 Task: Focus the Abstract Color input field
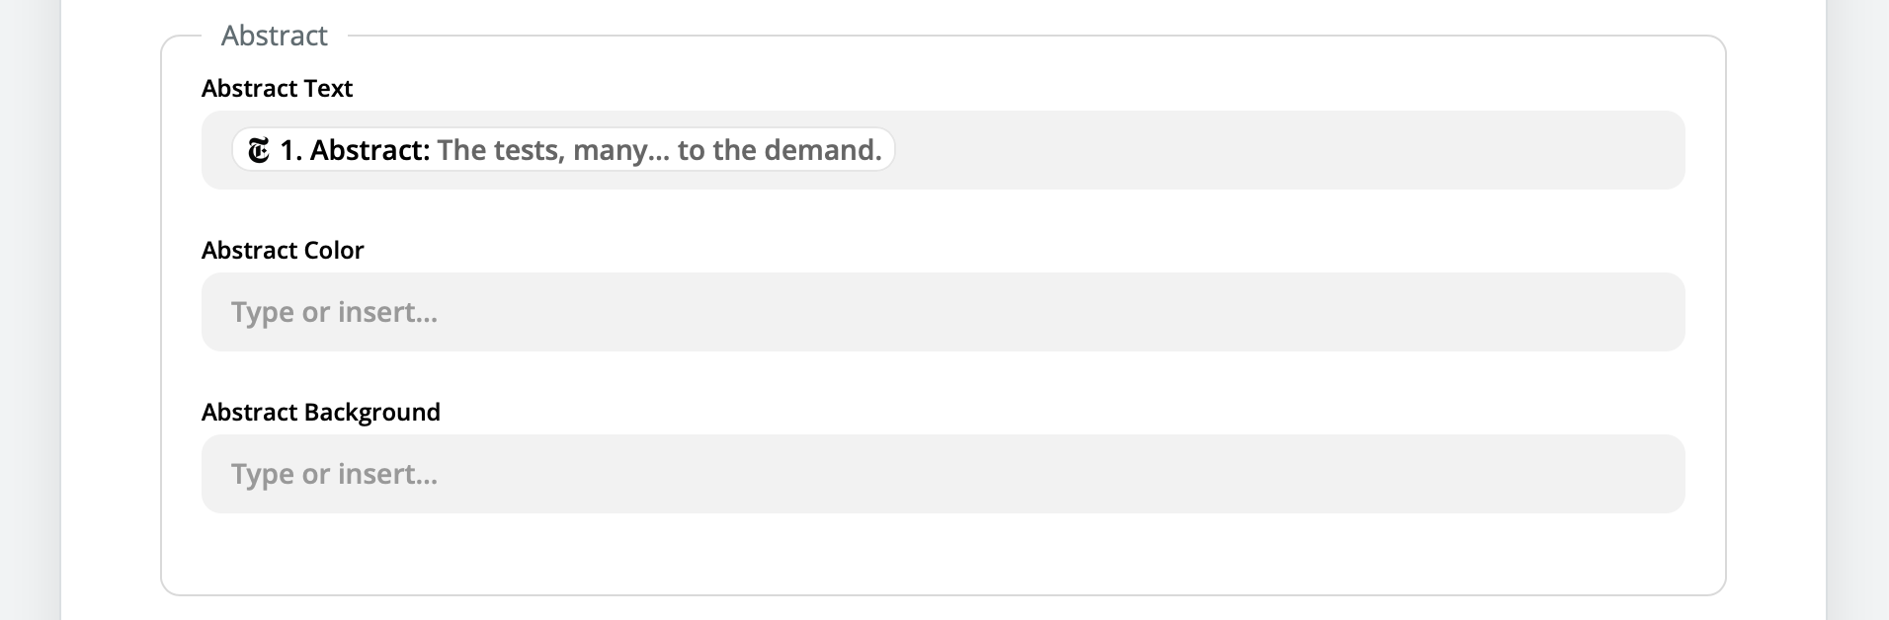pyautogui.click(x=943, y=312)
